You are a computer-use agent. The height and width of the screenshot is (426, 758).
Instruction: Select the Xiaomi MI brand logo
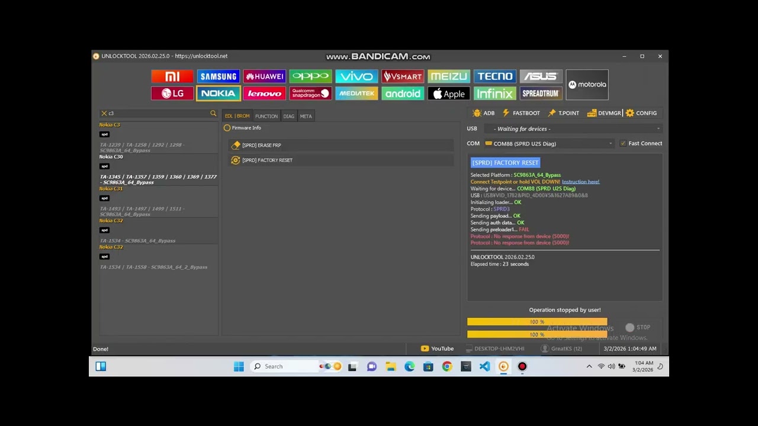172,76
